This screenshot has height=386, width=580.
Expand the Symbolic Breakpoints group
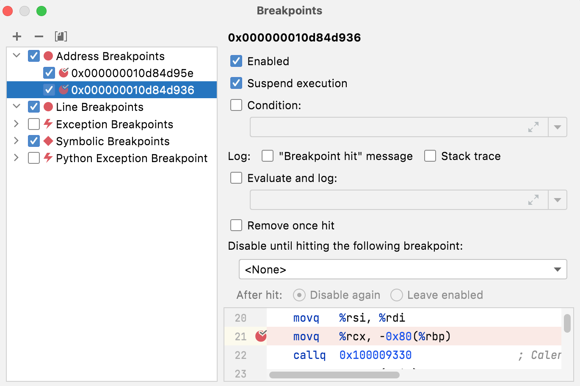[x=16, y=141]
